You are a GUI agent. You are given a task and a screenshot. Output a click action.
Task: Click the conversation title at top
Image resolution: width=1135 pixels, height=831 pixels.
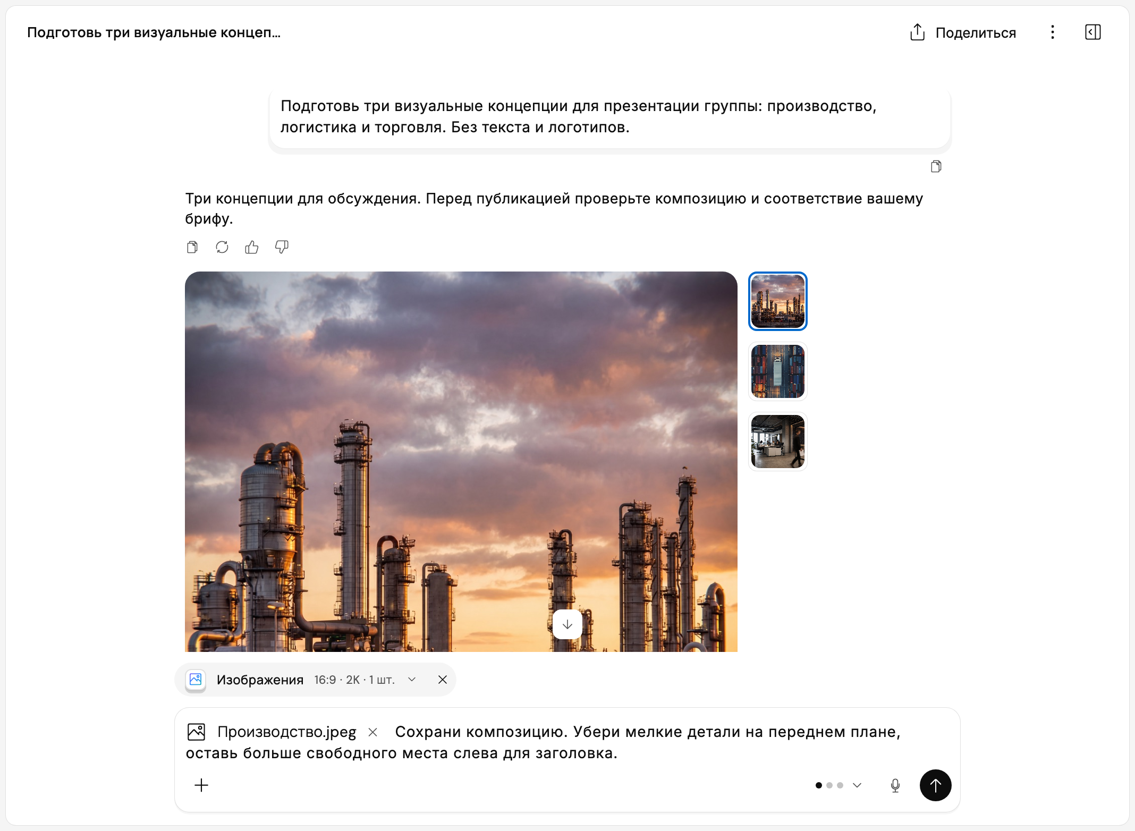pos(154,32)
